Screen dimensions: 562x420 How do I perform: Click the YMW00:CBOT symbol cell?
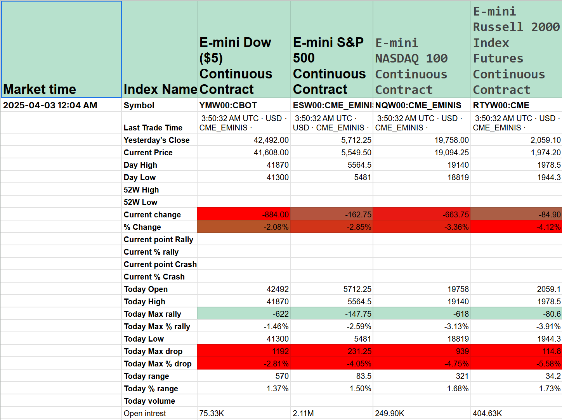[244, 105]
